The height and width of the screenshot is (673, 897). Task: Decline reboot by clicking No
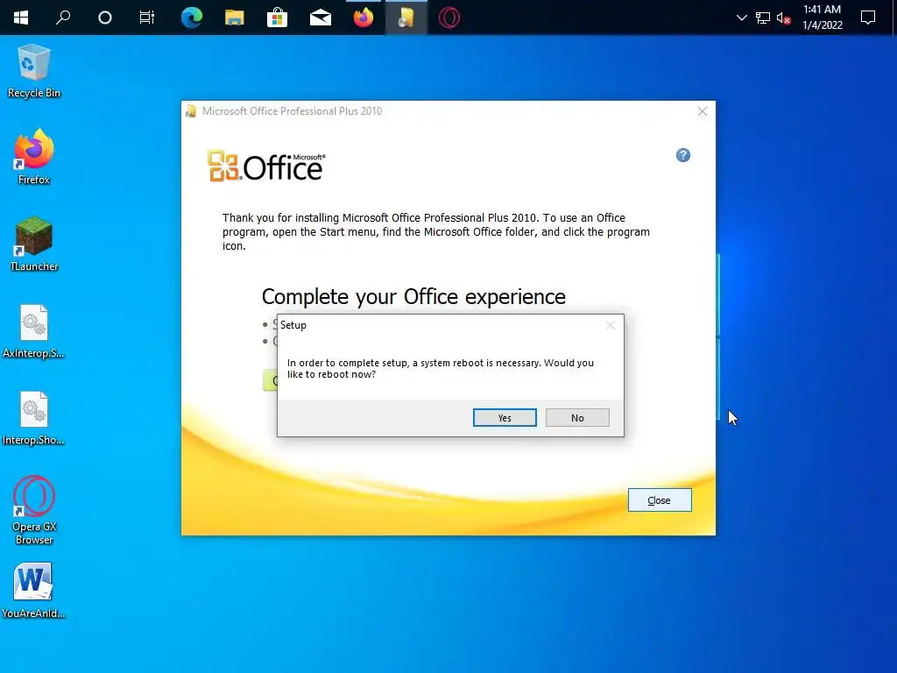[577, 418]
